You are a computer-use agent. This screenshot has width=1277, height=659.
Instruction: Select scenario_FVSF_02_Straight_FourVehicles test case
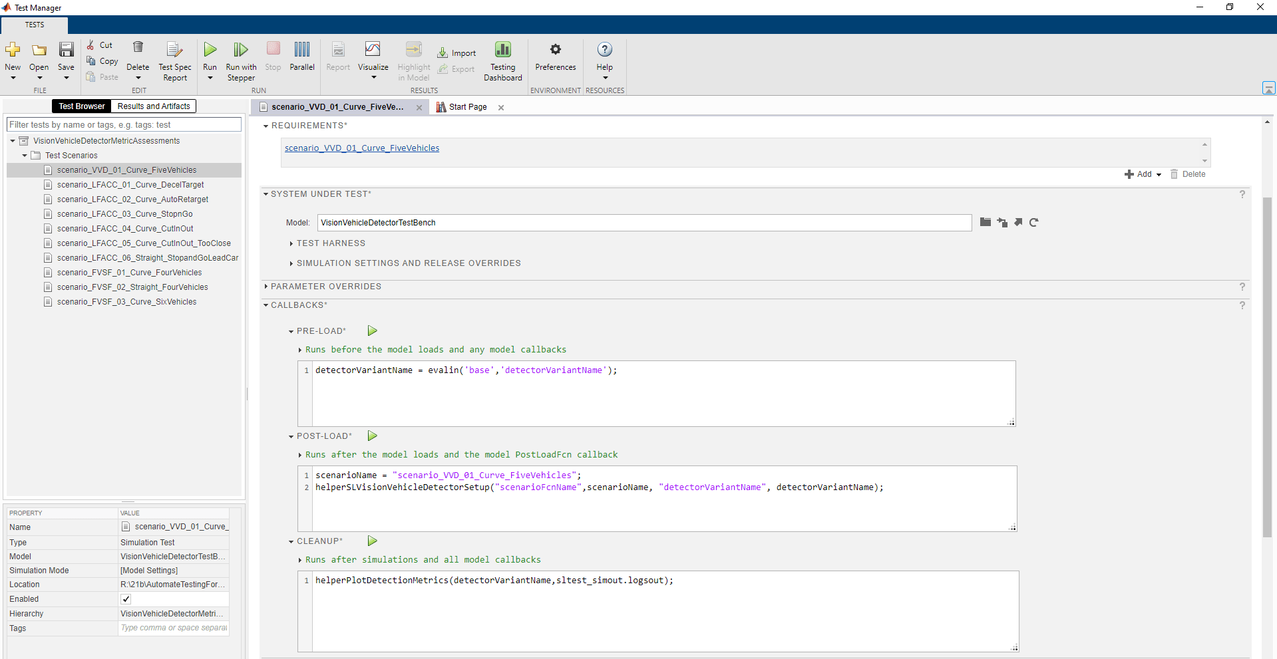132,287
